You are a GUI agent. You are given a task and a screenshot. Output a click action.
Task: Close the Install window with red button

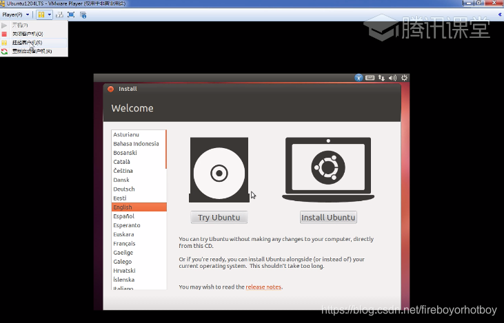point(110,89)
